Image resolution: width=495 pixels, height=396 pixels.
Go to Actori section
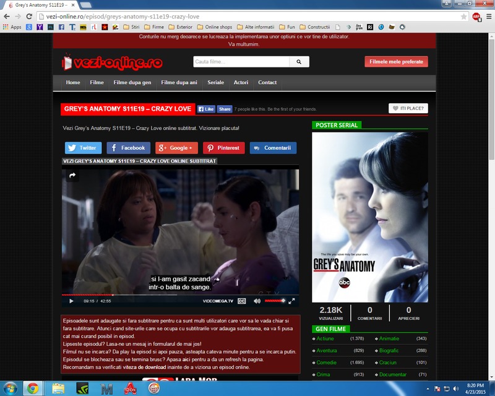click(x=241, y=82)
